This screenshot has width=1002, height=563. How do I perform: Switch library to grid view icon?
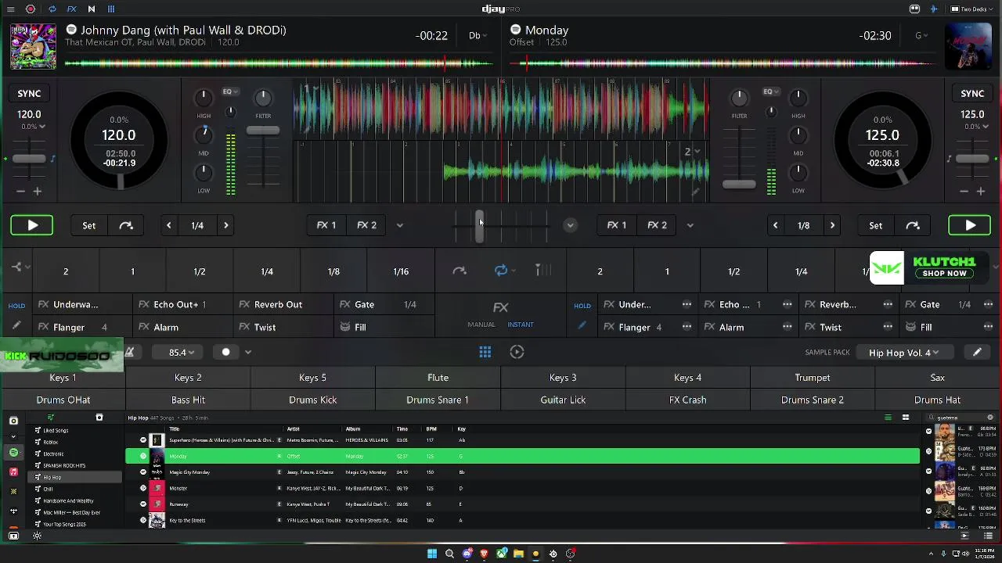pyautogui.click(x=906, y=418)
